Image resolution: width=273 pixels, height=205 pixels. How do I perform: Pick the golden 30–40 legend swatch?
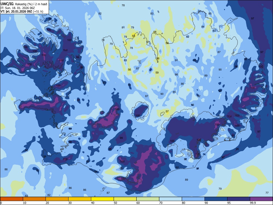[x=80, y=199]
